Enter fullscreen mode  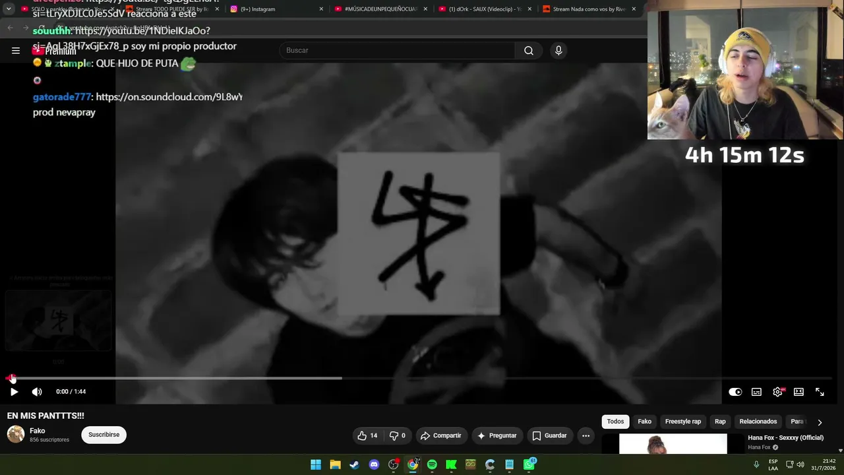tap(820, 392)
